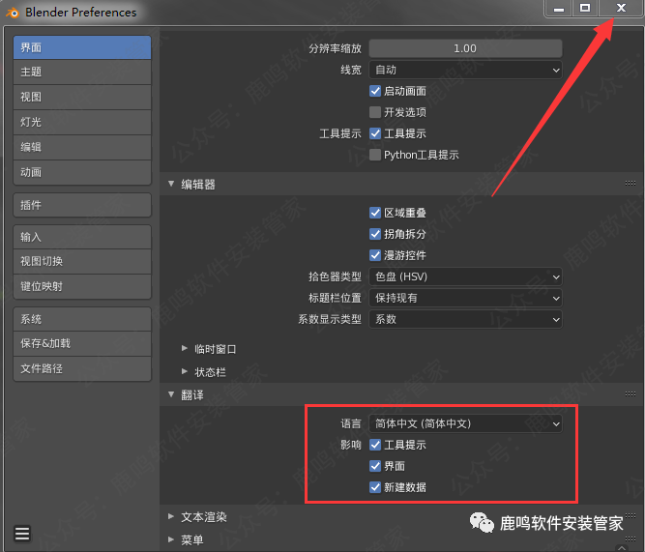Maximize the Blender Preferences window
Screen dimensions: 645x552
[585, 9]
